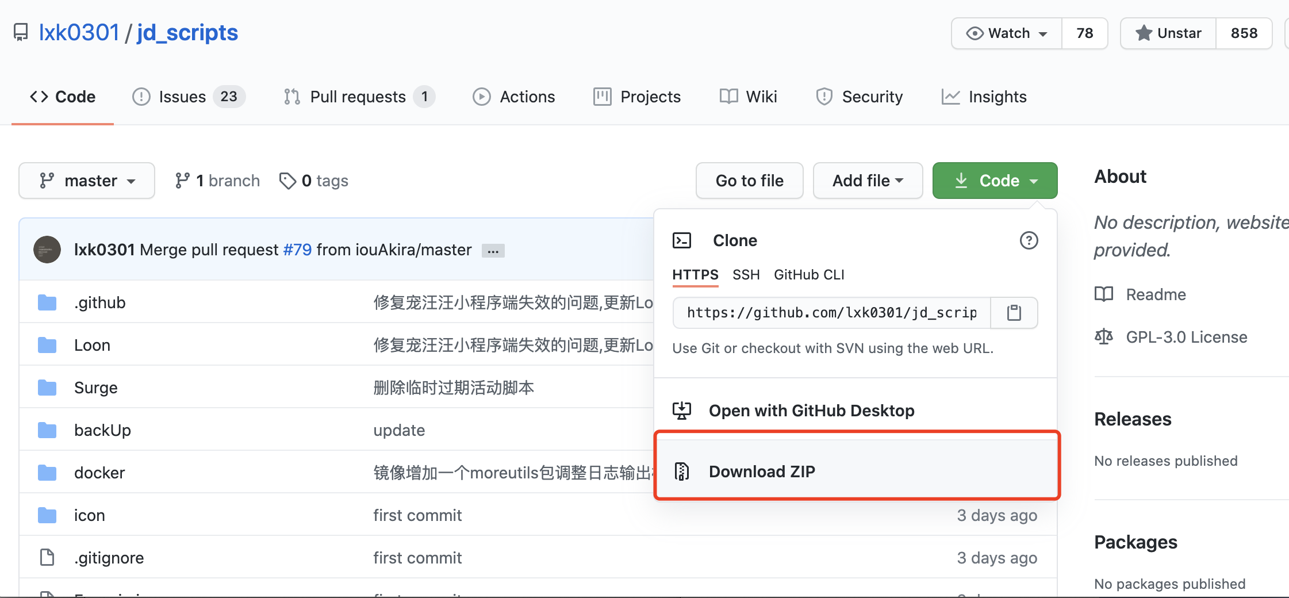
Task: Open the lxk0301 owner profile link
Action: coord(79,33)
